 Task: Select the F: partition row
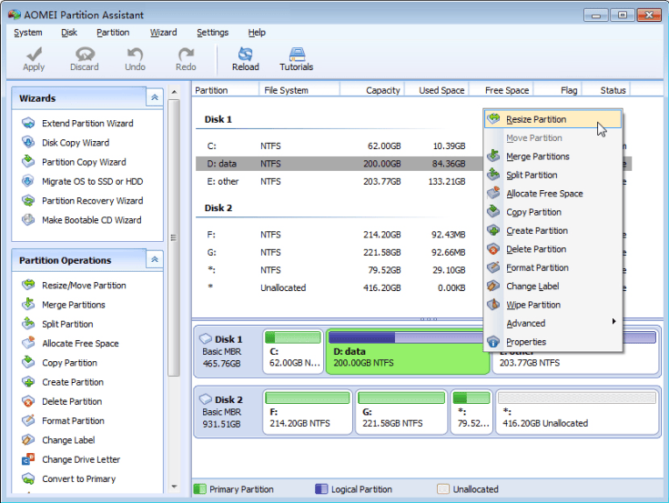coord(340,235)
